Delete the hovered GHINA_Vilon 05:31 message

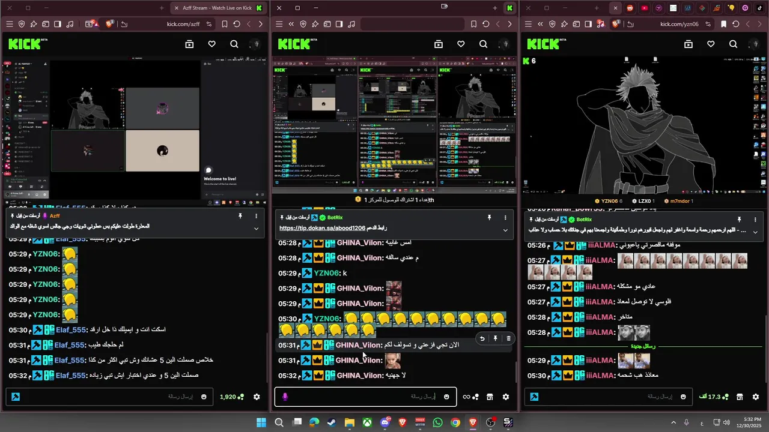pyautogui.click(x=508, y=338)
